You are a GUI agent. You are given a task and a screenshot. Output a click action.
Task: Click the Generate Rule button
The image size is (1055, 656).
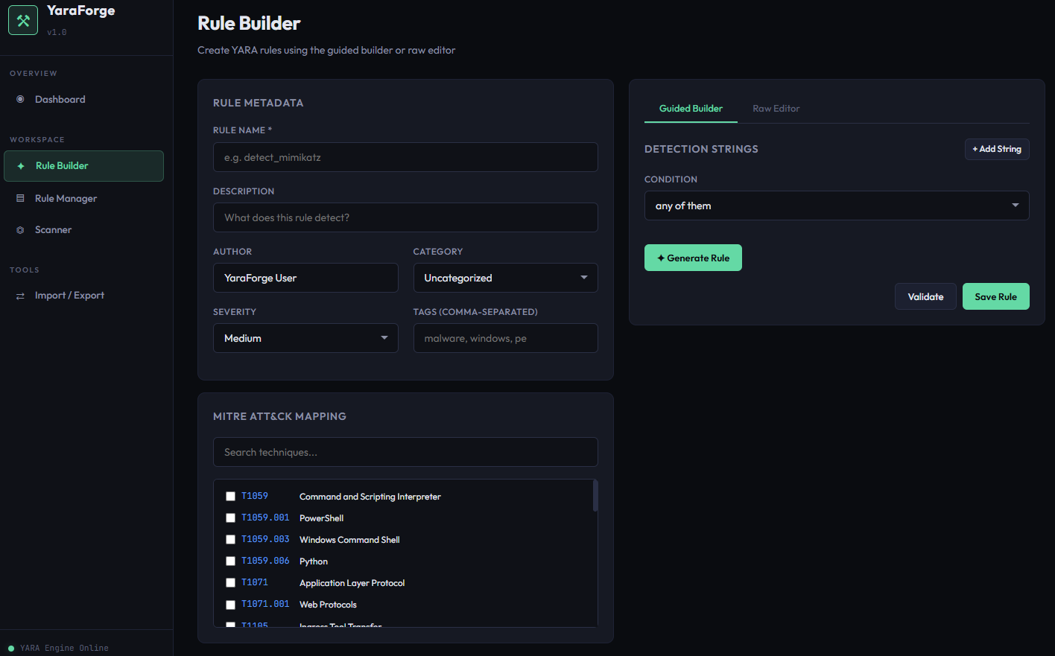pyautogui.click(x=693, y=258)
